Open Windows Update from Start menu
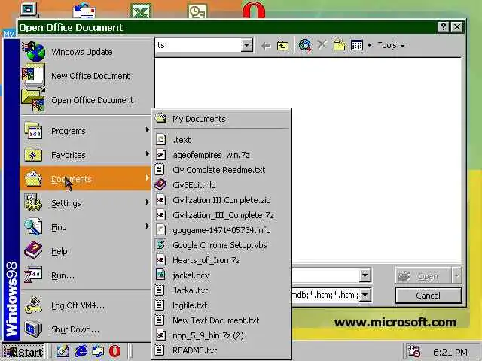This screenshot has height=361, width=482. [87, 52]
